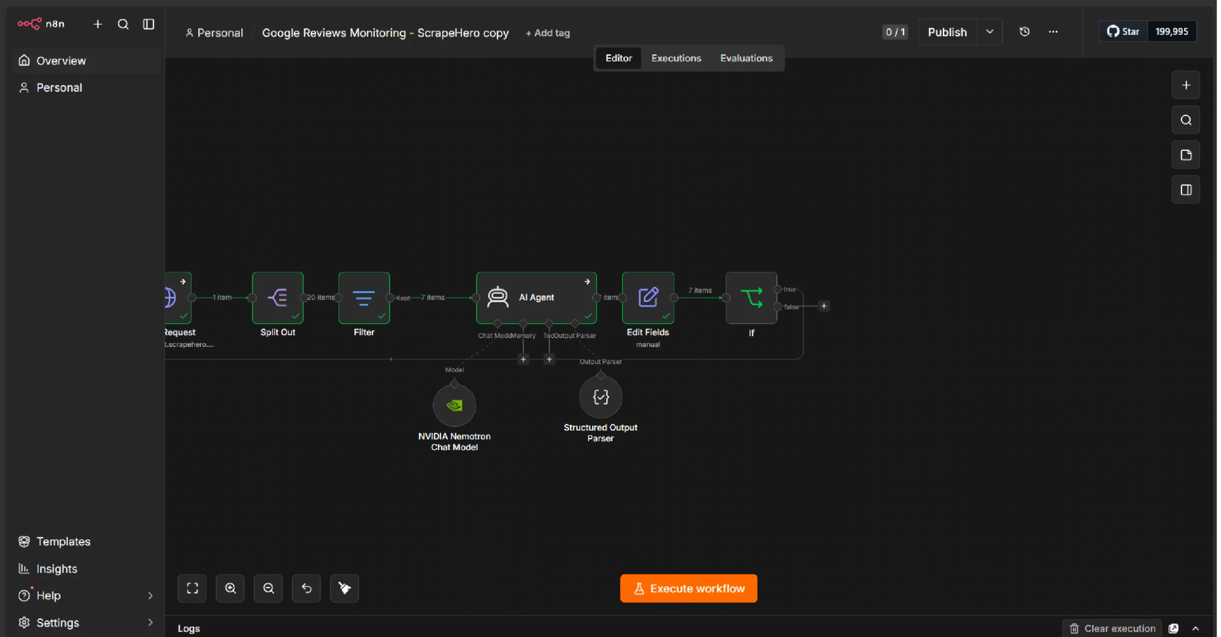Fit workflow to view
Screen dimensions: 1221x637
[192, 588]
